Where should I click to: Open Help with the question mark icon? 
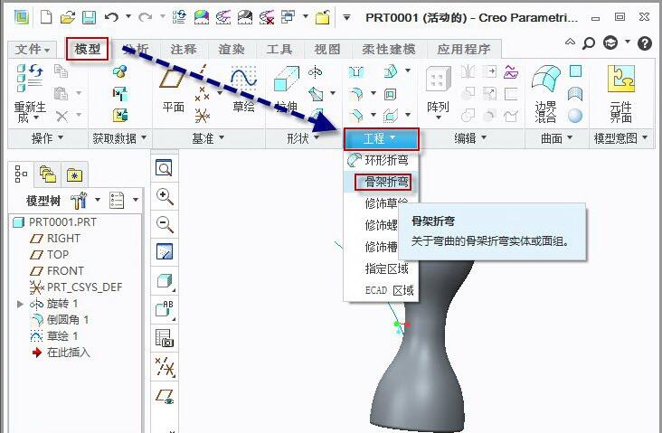(645, 42)
